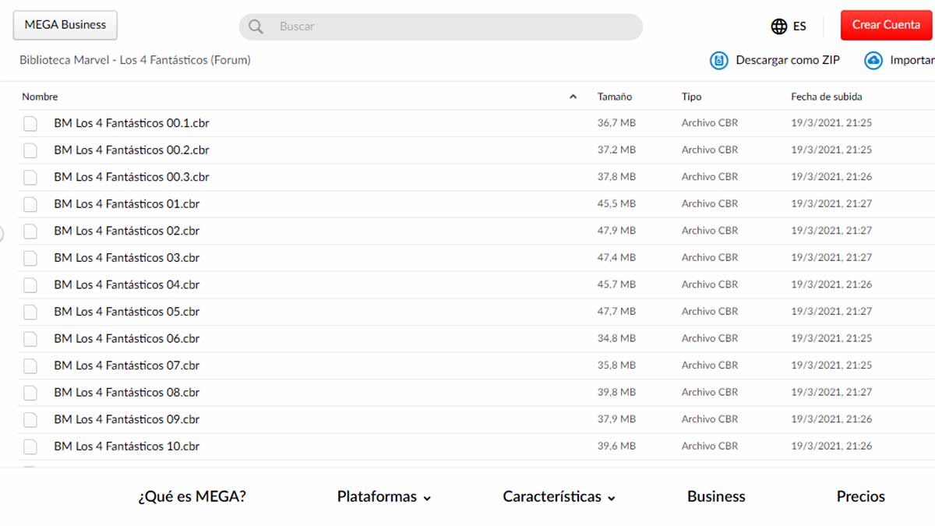Image resolution: width=935 pixels, height=526 pixels.
Task: Click the Descargar como ZIP icon
Action: tap(718, 60)
